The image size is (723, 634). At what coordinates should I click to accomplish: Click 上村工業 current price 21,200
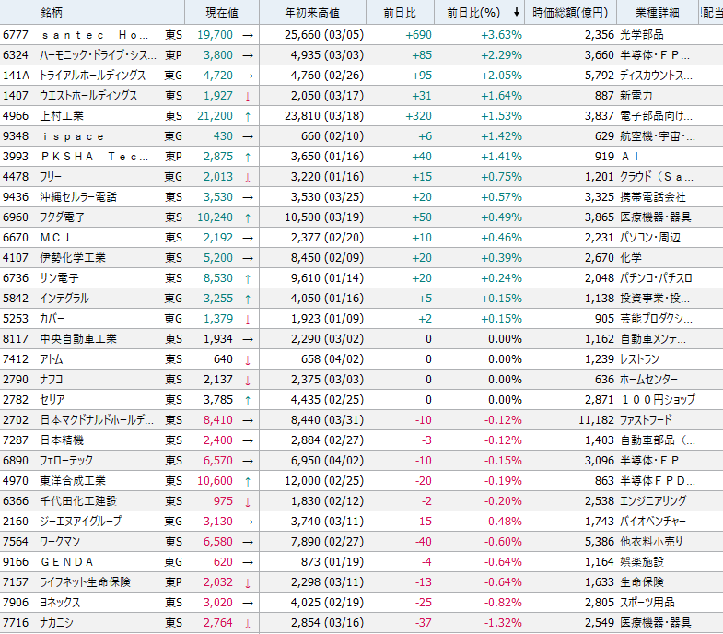pyautogui.click(x=215, y=116)
